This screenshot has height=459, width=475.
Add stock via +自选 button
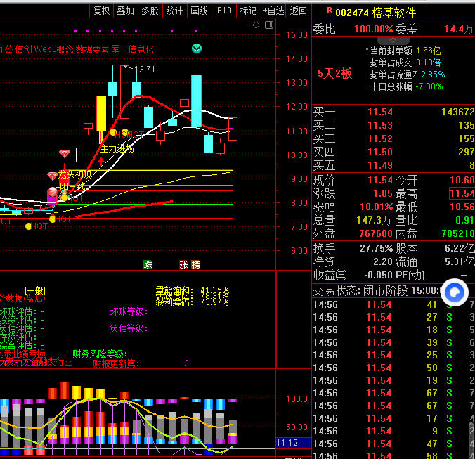[x=273, y=11]
